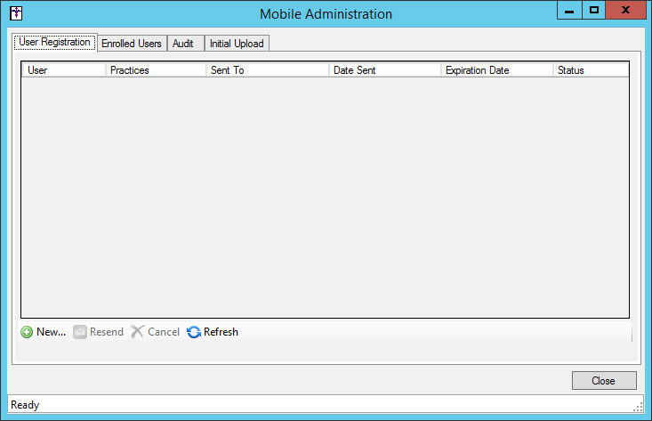Sort by the User column header

(63, 70)
